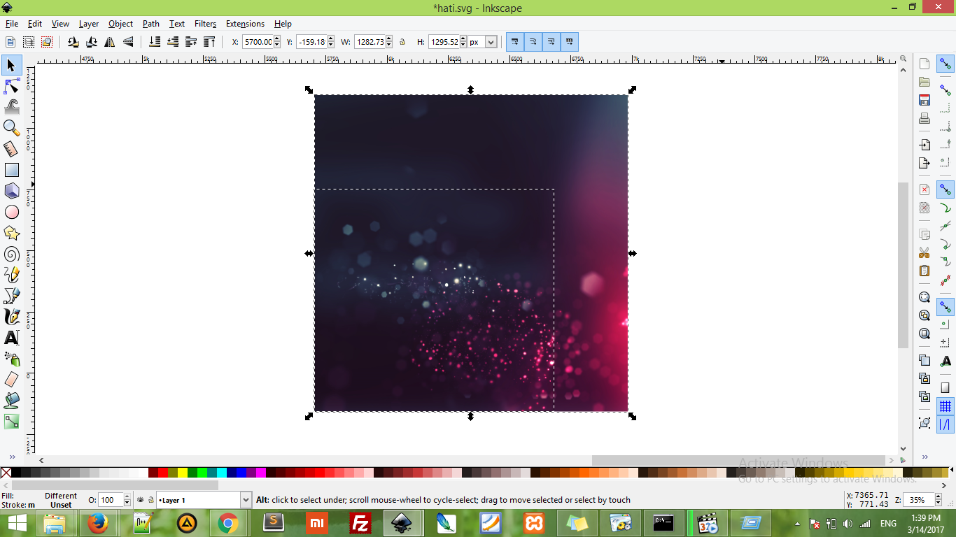Increase X position stepper

[x=278, y=39]
